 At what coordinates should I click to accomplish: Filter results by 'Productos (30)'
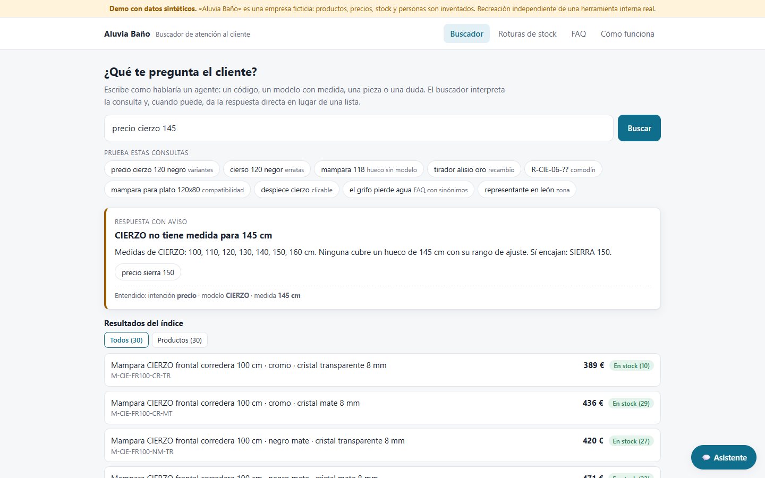click(x=180, y=340)
